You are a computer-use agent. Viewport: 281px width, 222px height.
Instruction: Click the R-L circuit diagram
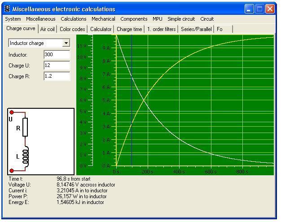pos(41,142)
